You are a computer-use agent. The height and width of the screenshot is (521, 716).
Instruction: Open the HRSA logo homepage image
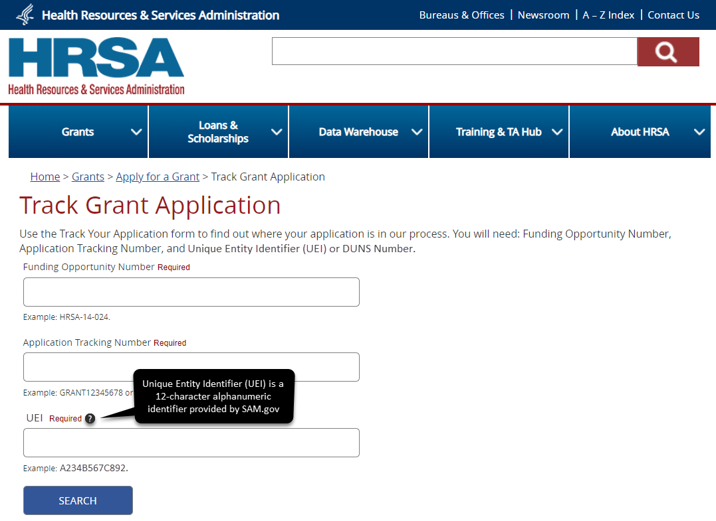[96, 66]
